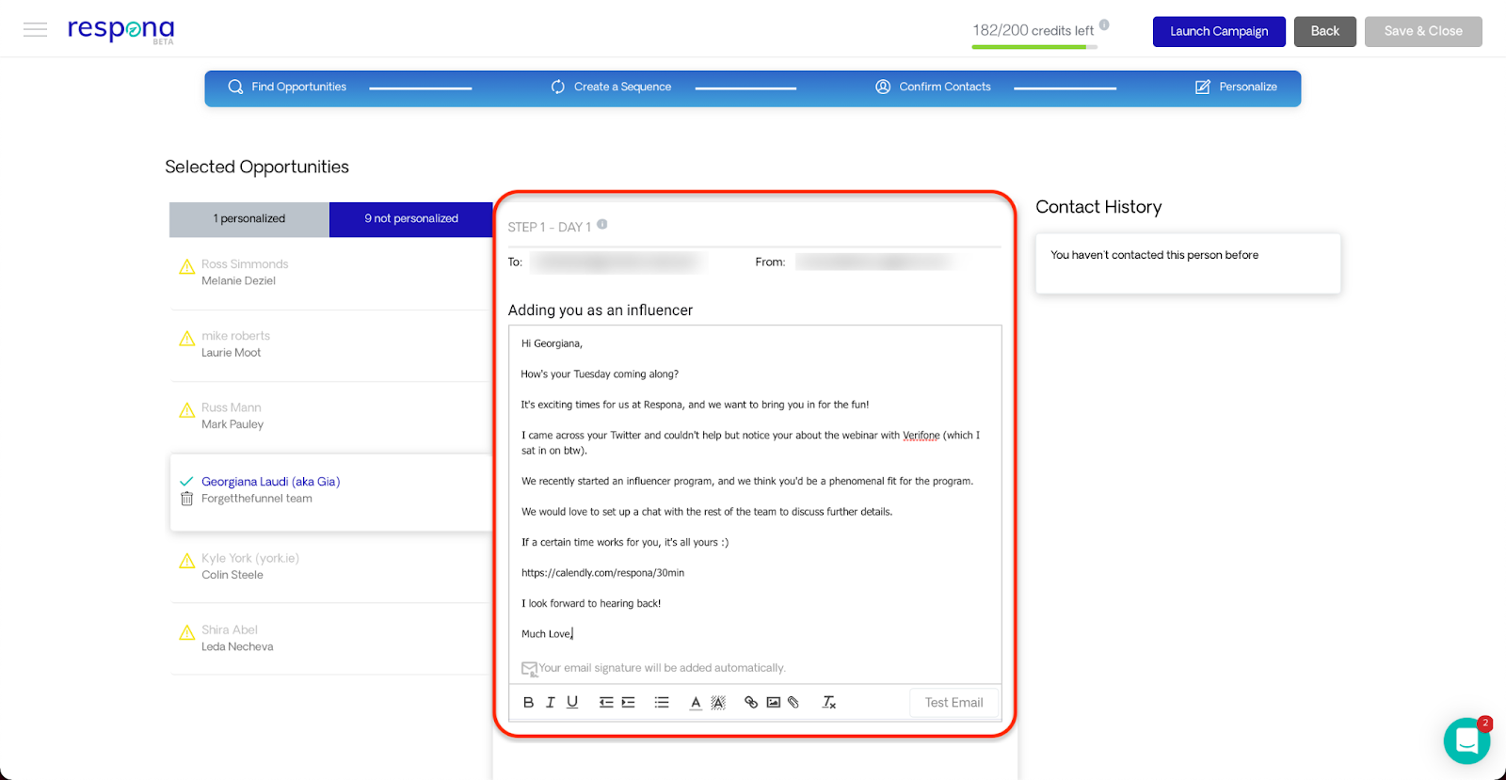Open the text color picker

click(696, 702)
